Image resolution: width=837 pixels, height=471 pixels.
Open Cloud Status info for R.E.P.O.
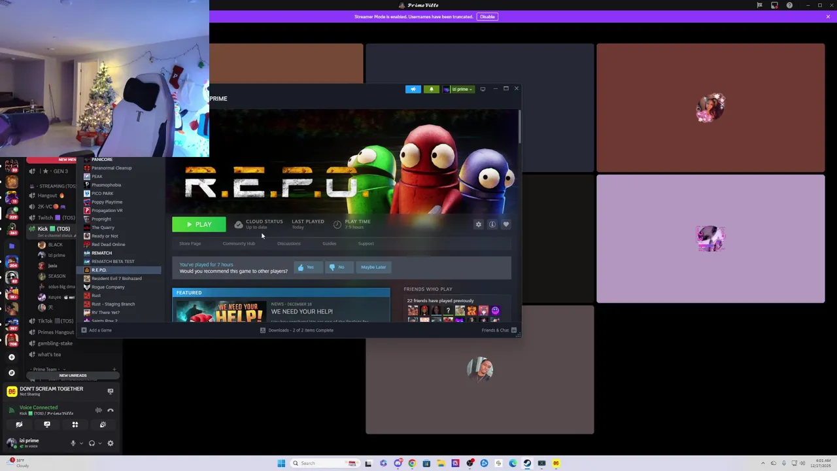(259, 224)
